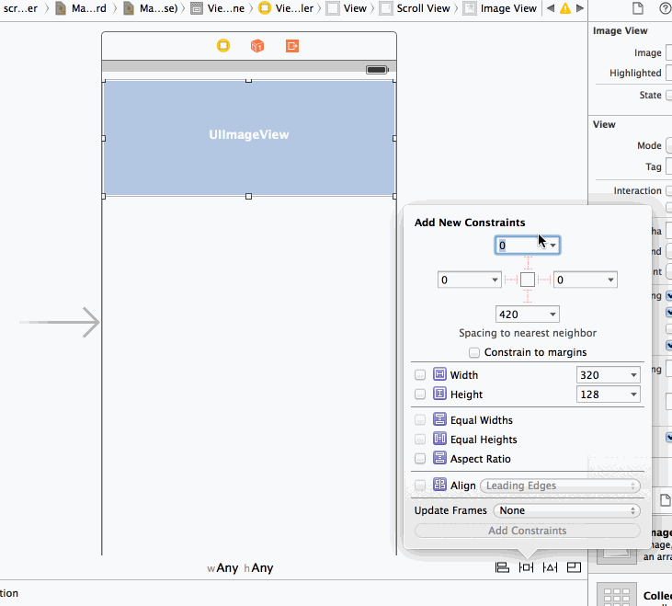Viewport: 672px width, 606px height.
Task: Click the Exit orange icon in scene dock
Action: point(291,45)
